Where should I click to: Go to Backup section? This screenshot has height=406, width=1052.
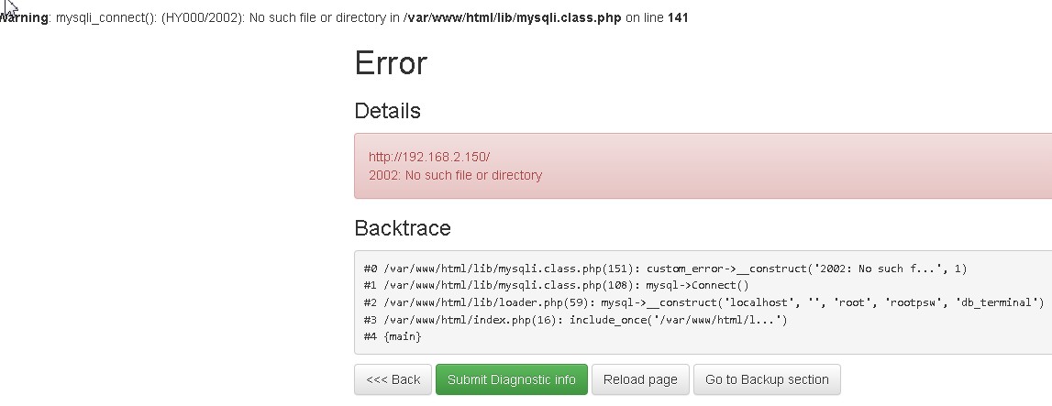point(767,379)
